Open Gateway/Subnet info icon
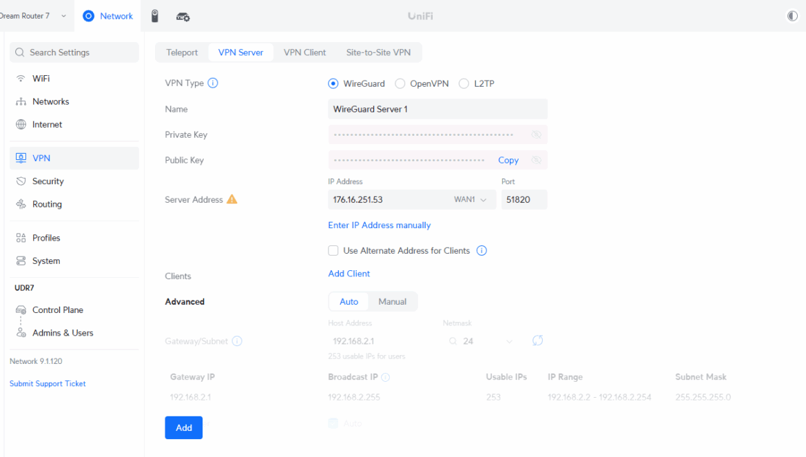The height and width of the screenshot is (457, 806). pos(237,341)
